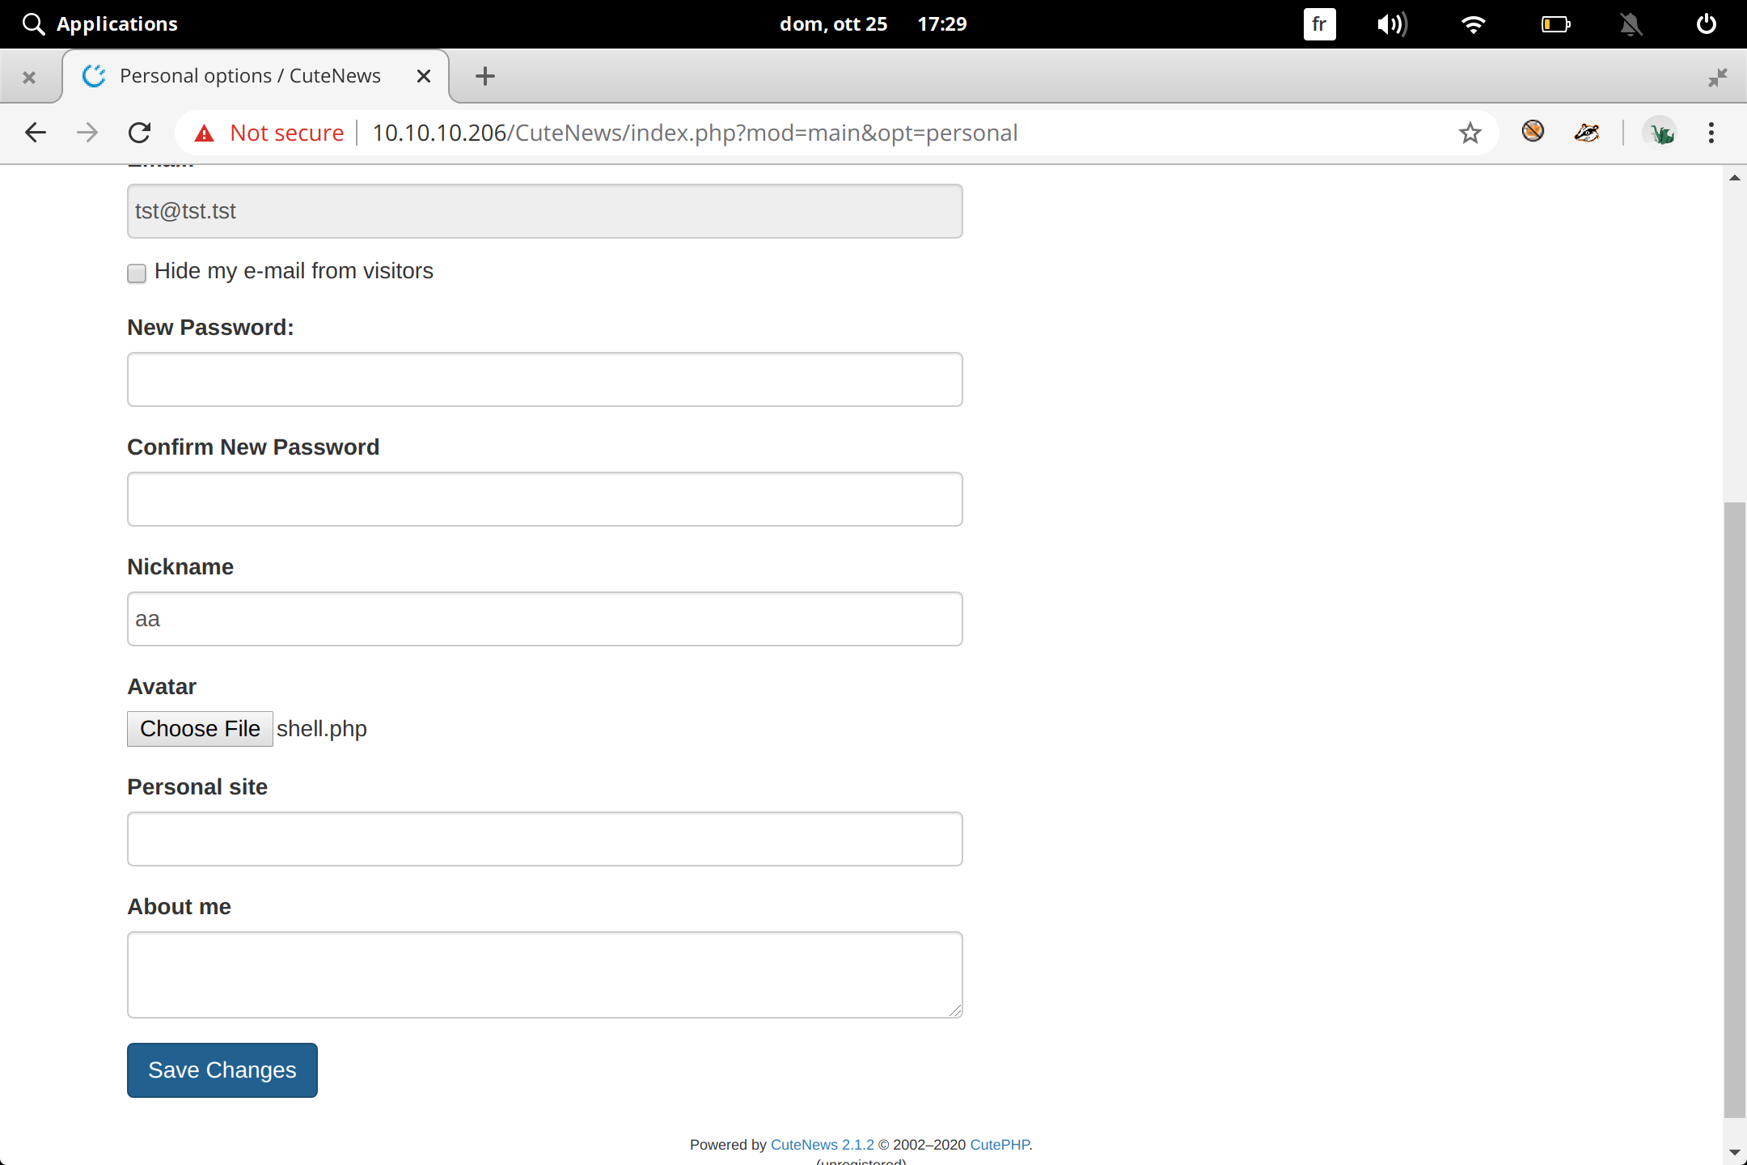Click the Not secure warning icon
Screen dimensions: 1747x1165
point(205,133)
